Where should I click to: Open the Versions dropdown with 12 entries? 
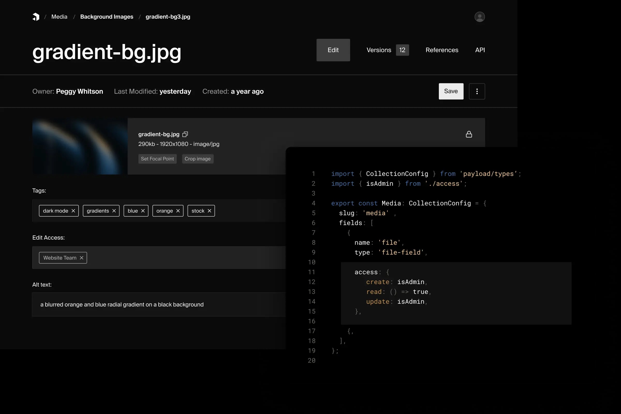pyautogui.click(x=388, y=50)
